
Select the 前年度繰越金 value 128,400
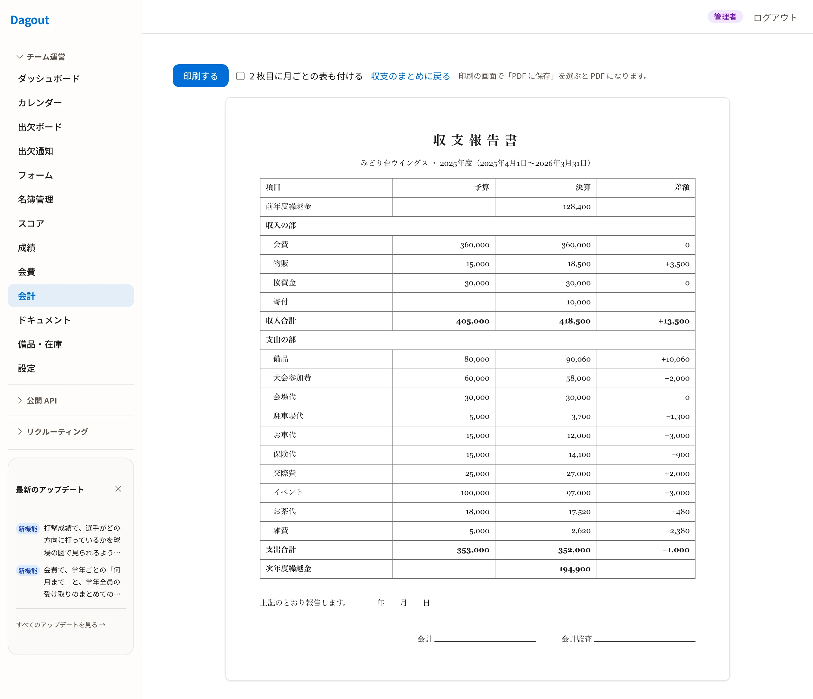(576, 207)
